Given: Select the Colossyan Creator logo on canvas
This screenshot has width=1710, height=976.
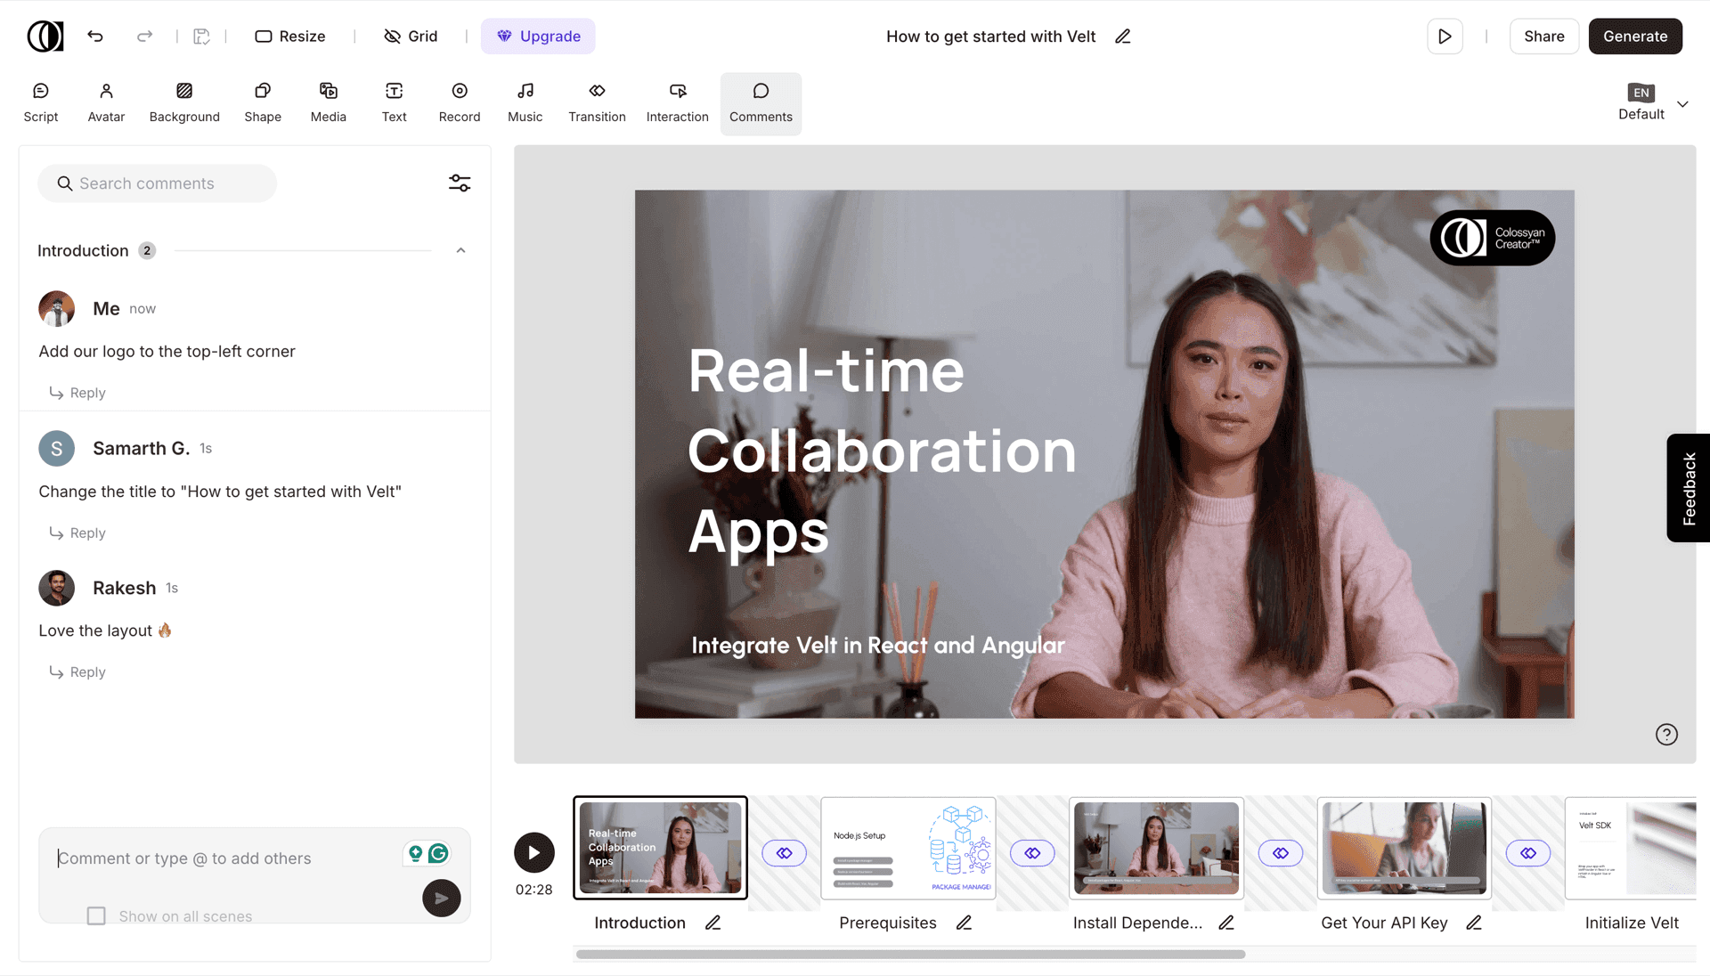Looking at the screenshot, I should (1492, 238).
